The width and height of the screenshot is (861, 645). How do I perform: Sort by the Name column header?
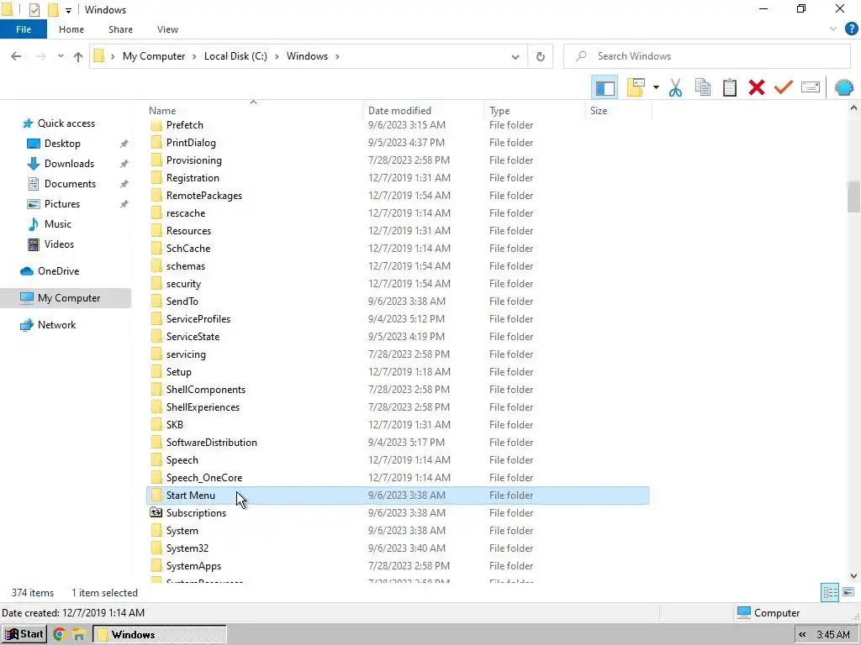[255, 110]
